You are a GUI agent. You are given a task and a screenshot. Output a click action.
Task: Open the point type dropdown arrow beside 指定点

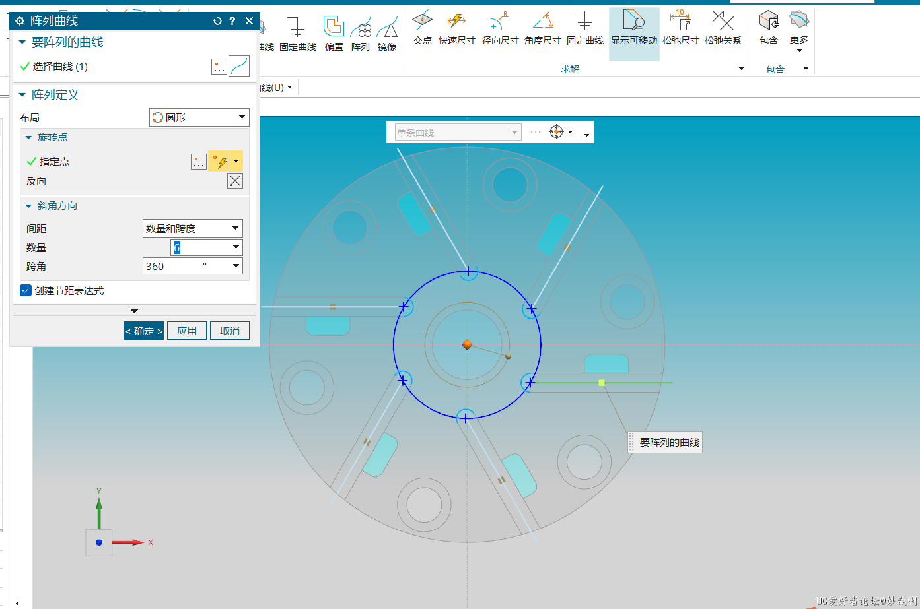point(236,161)
